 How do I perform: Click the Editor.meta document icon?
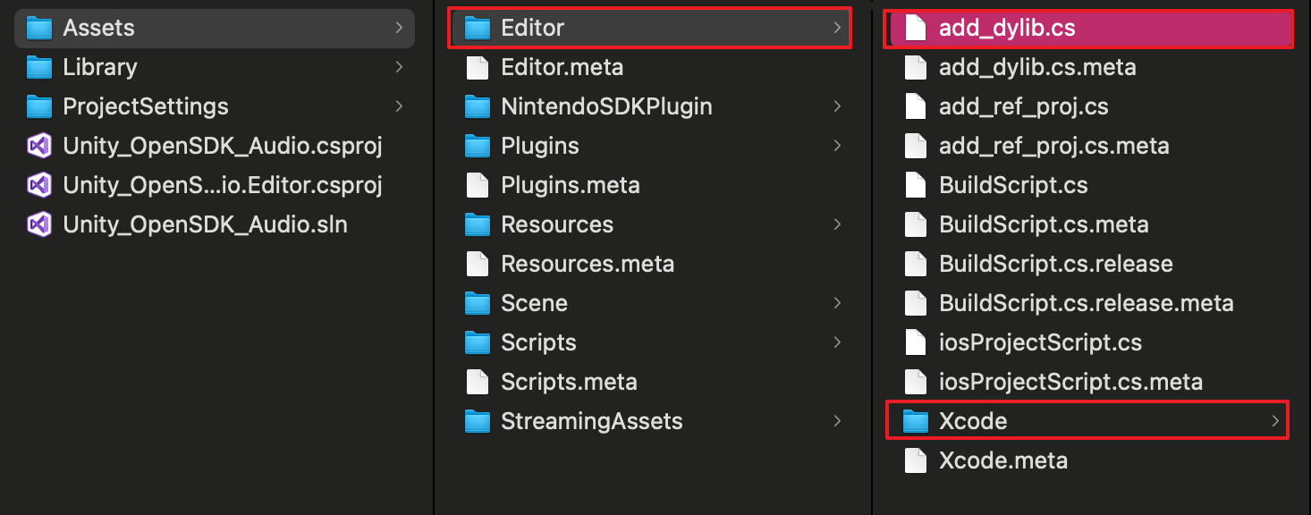point(478,67)
